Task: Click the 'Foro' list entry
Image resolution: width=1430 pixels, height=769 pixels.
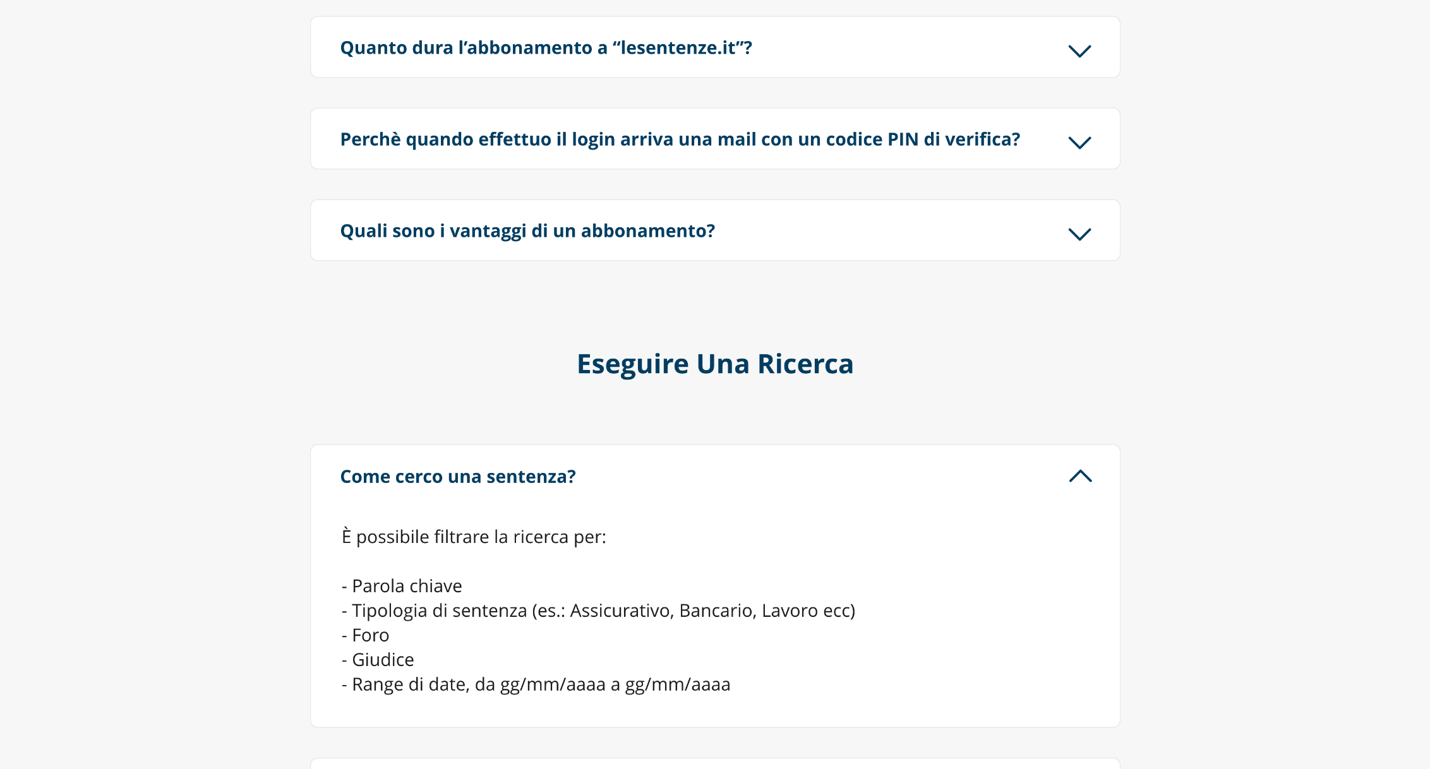Action: point(365,635)
